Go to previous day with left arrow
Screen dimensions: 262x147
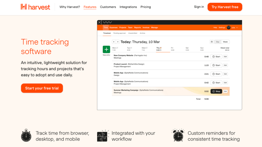coord(114,42)
